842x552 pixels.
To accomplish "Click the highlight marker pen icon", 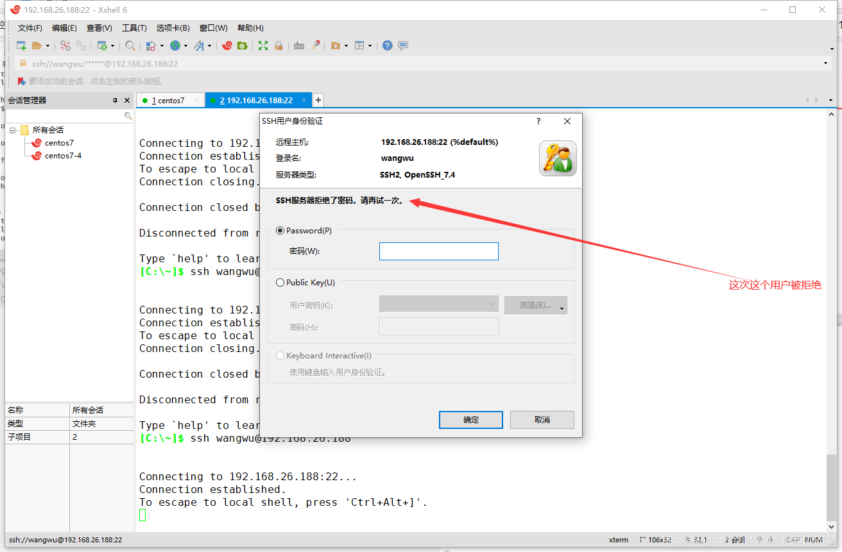I will coord(314,46).
